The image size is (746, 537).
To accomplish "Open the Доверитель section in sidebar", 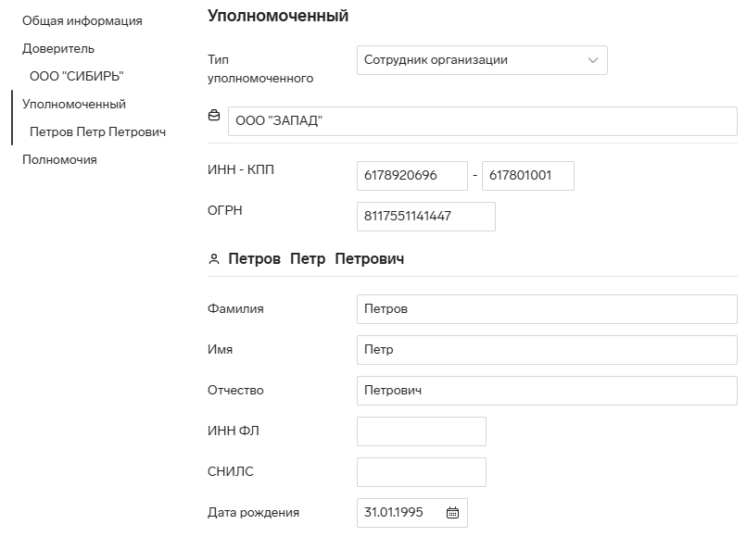I will point(58,48).
